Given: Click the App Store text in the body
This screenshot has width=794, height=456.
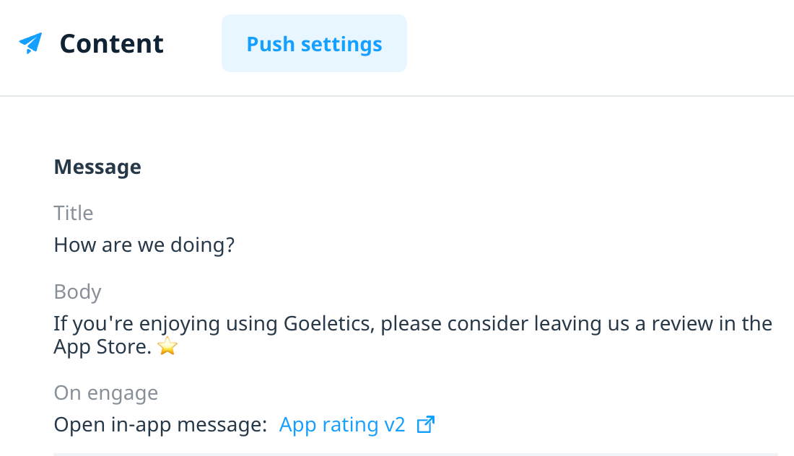Looking at the screenshot, I should coord(102,346).
